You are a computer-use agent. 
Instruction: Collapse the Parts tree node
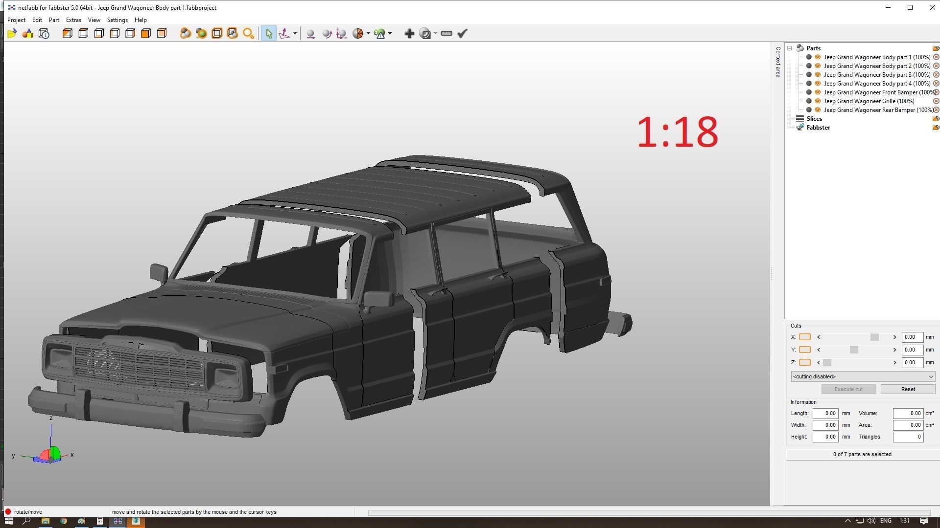[x=790, y=48]
